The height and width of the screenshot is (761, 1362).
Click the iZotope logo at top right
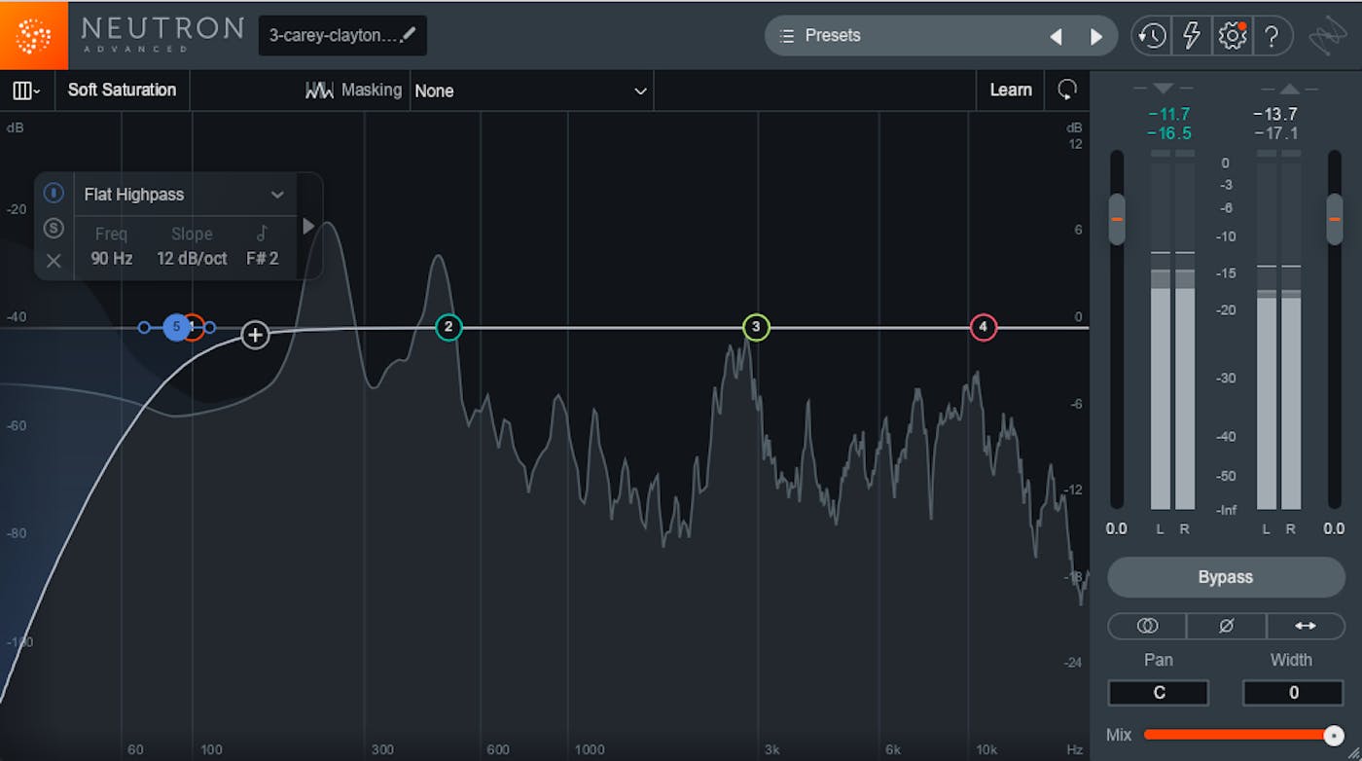[x=1327, y=36]
